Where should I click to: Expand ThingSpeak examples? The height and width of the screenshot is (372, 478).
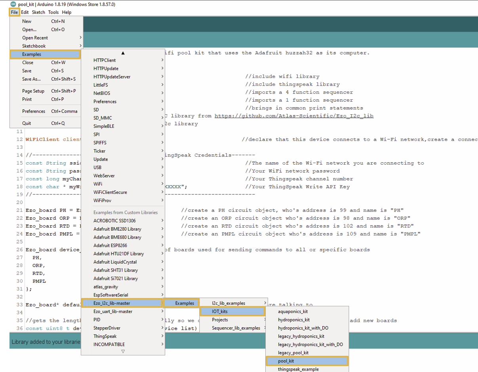pos(123,336)
